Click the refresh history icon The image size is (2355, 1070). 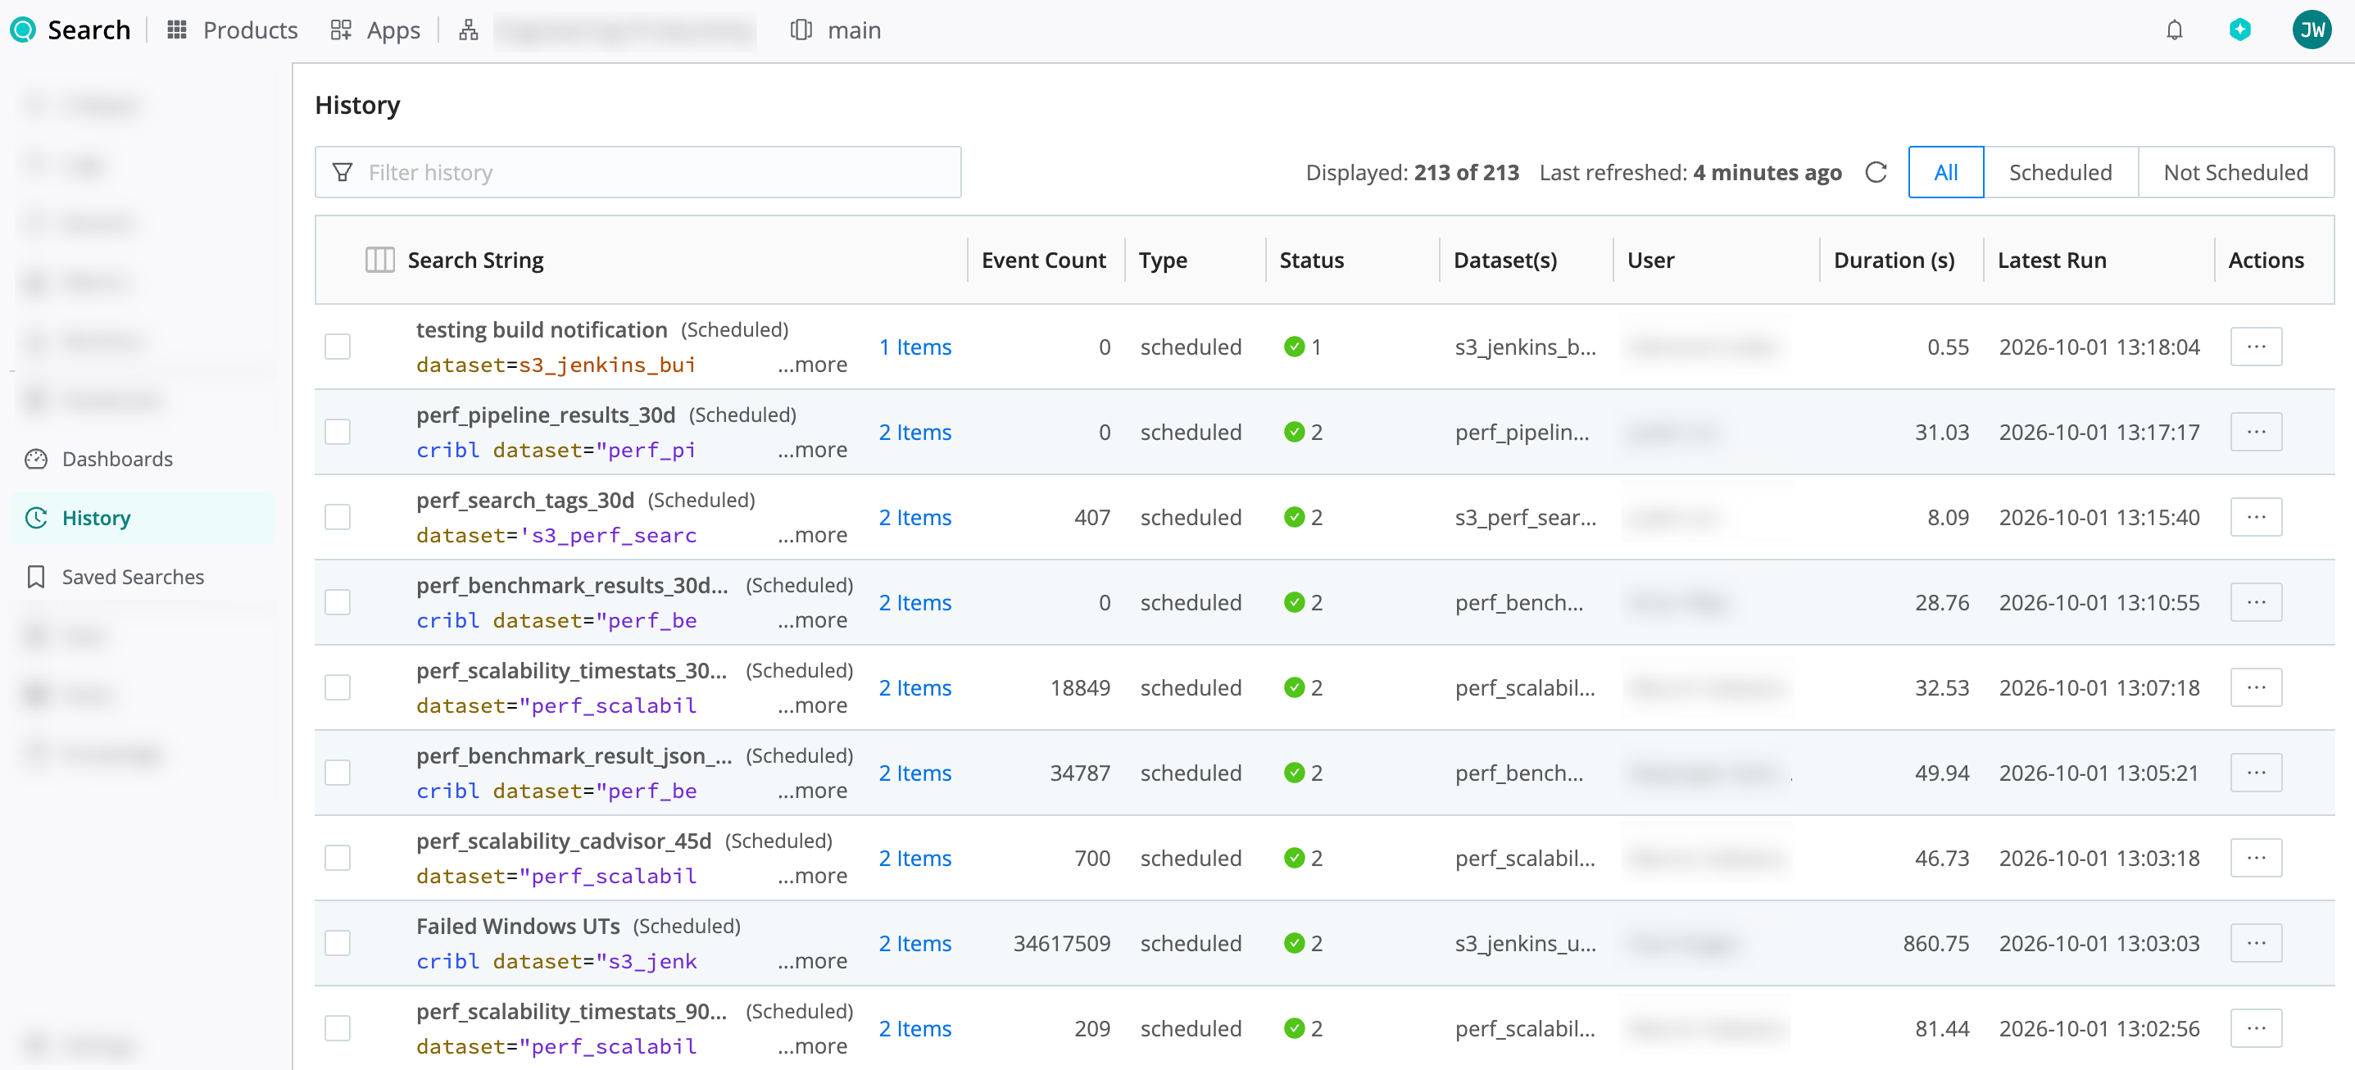tap(1876, 172)
